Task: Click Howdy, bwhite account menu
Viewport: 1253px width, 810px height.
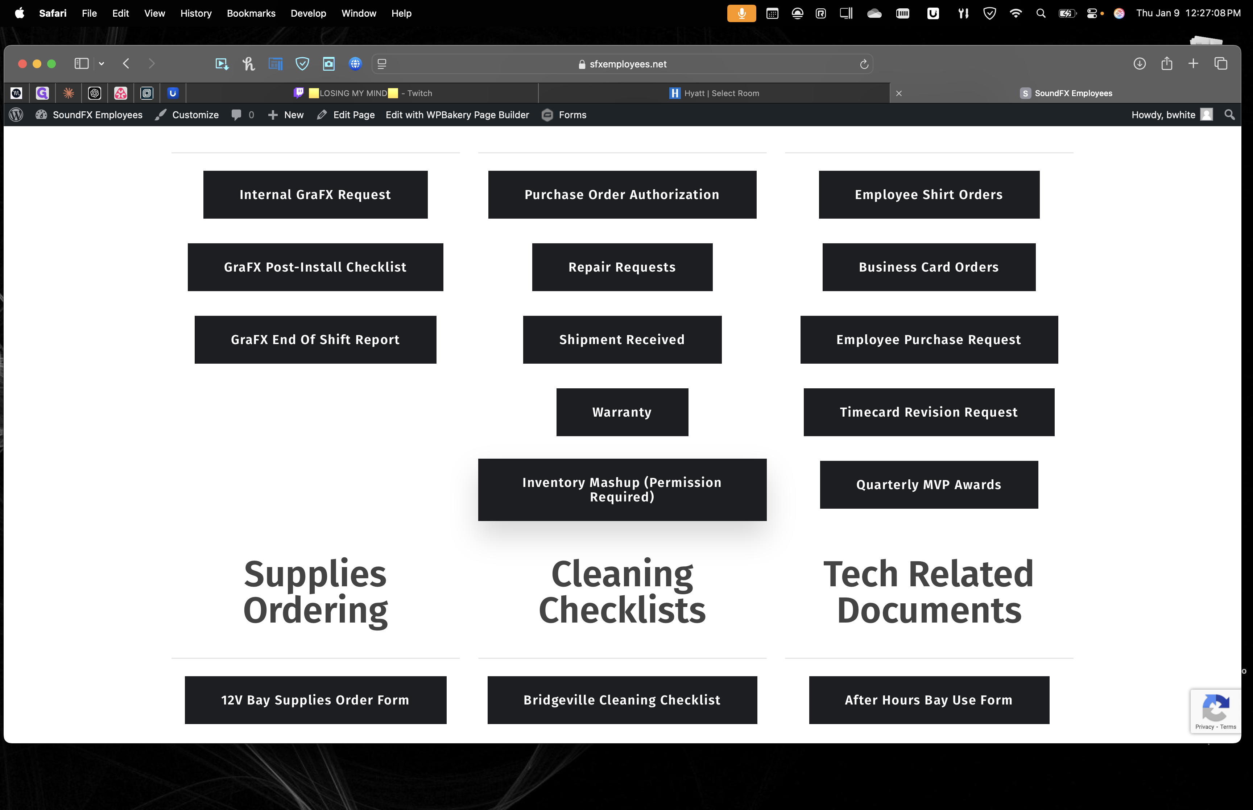Action: [x=1172, y=115]
